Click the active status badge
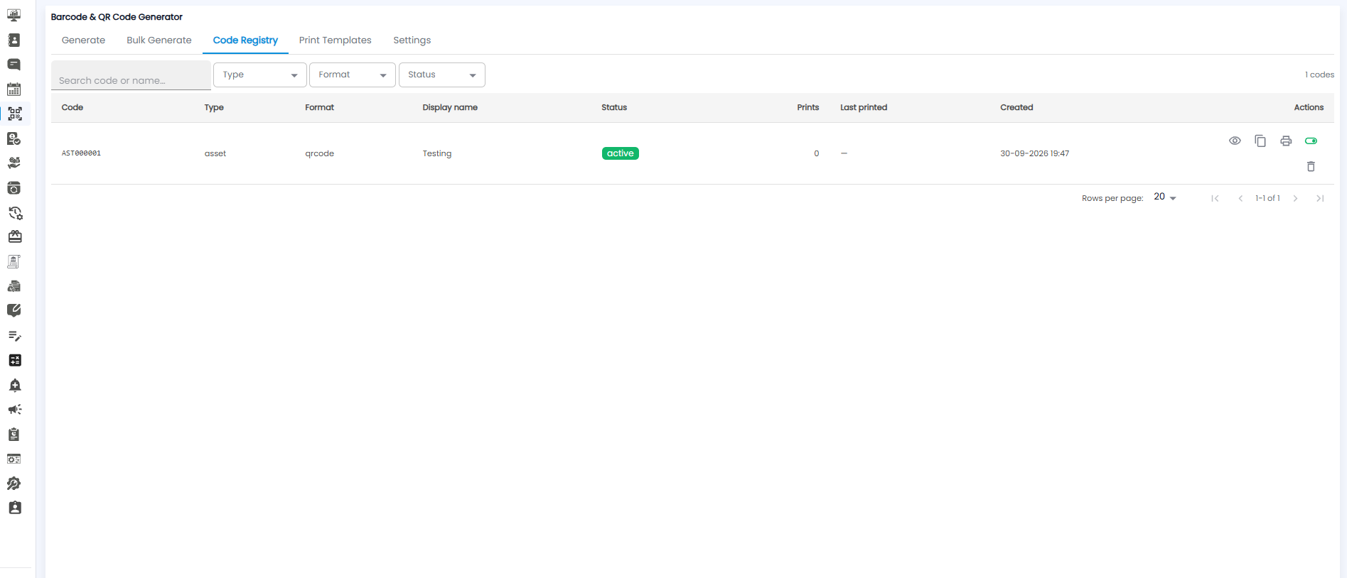The height and width of the screenshot is (578, 1347). (x=621, y=153)
